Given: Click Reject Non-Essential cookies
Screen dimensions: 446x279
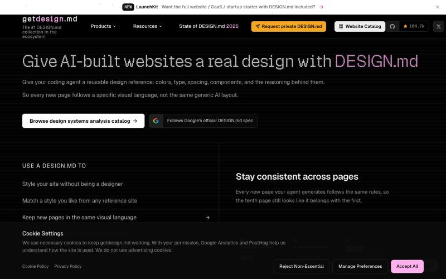Looking at the screenshot, I should [x=302, y=267].
